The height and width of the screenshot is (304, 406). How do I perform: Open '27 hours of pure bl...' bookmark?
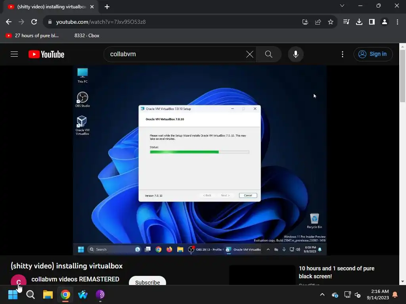coord(32,36)
